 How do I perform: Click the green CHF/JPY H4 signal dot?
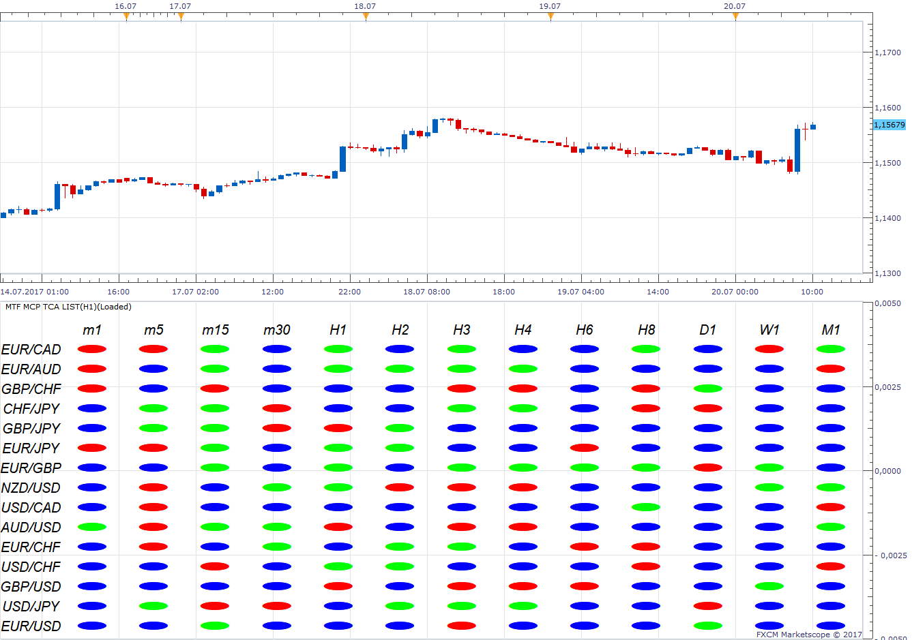(x=523, y=408)
